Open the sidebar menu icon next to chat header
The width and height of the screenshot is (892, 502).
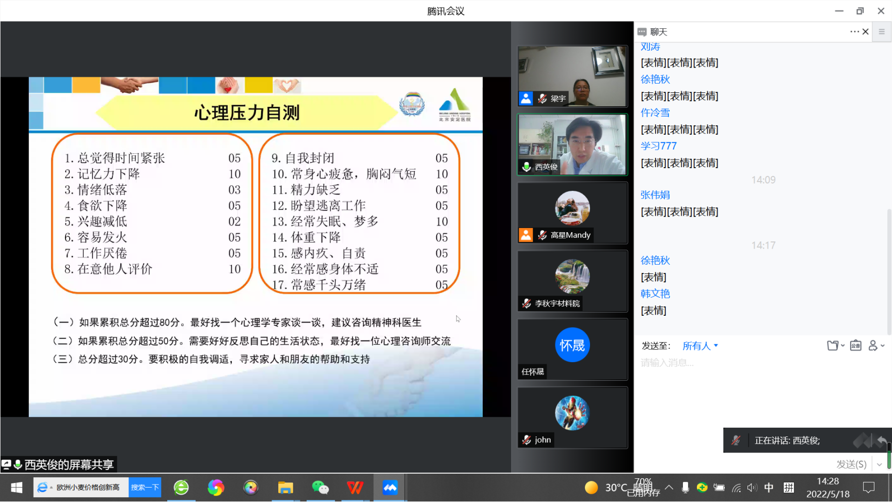(882, 31)
